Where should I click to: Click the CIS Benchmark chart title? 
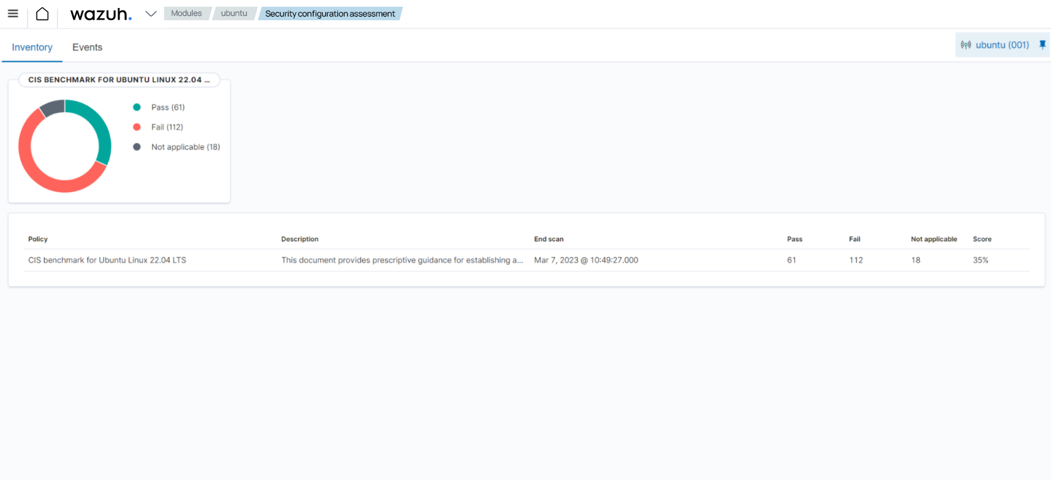pos(119,80)
